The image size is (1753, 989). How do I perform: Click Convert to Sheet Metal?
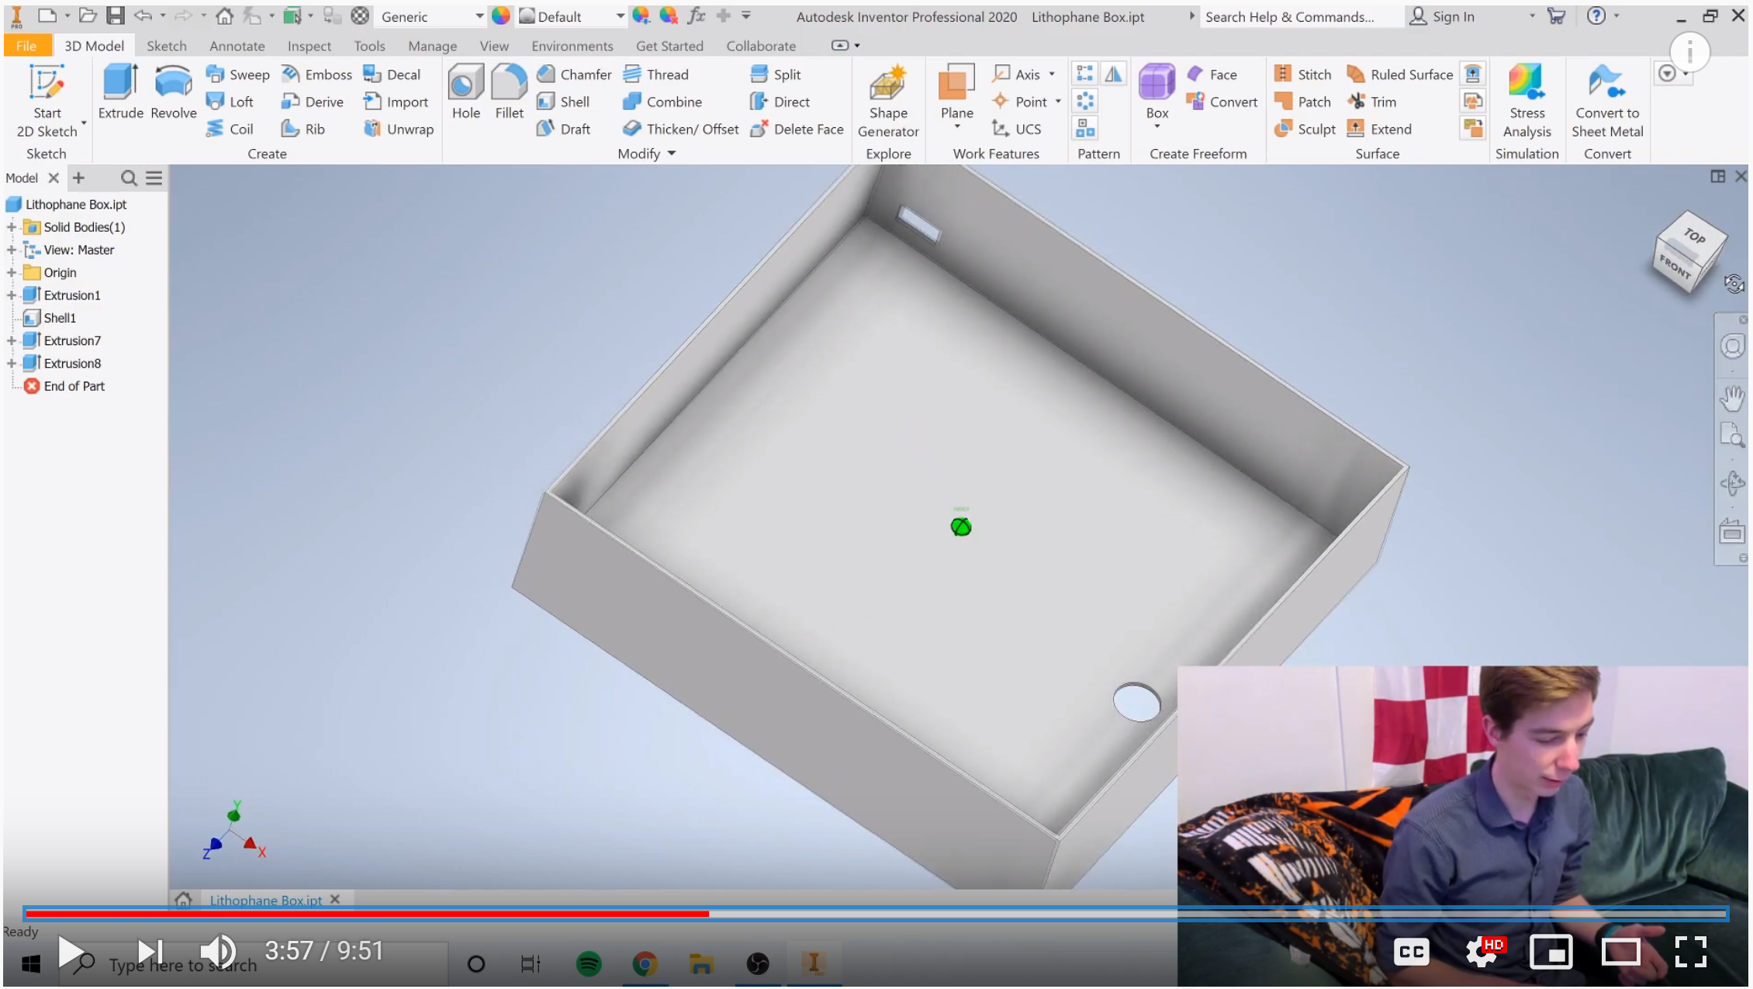[x=1606, y=101]
